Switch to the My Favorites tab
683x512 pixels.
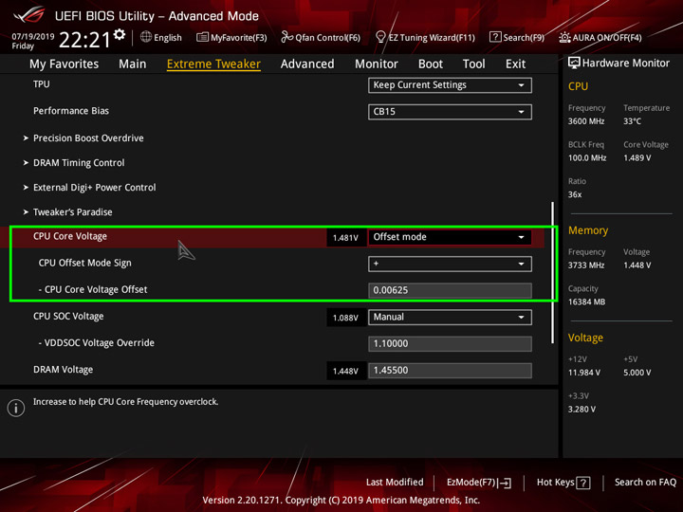pyautogui.click(x=65, y=64)
